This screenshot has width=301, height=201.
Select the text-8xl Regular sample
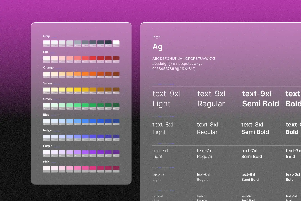tap(208, 128)
